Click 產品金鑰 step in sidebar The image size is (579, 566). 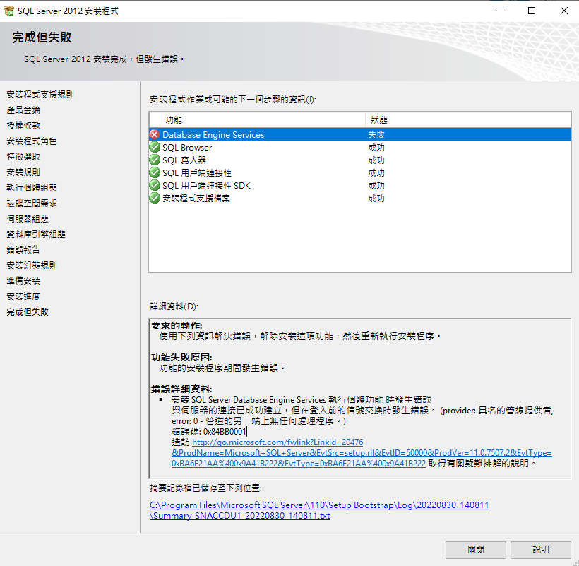click(23, 110)
